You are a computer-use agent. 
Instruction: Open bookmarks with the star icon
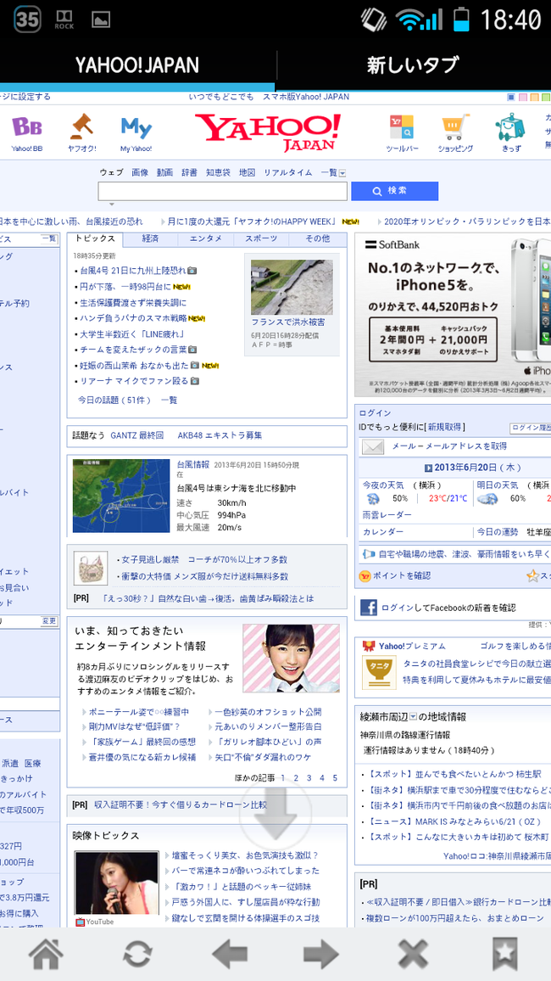tap(504, 954)
